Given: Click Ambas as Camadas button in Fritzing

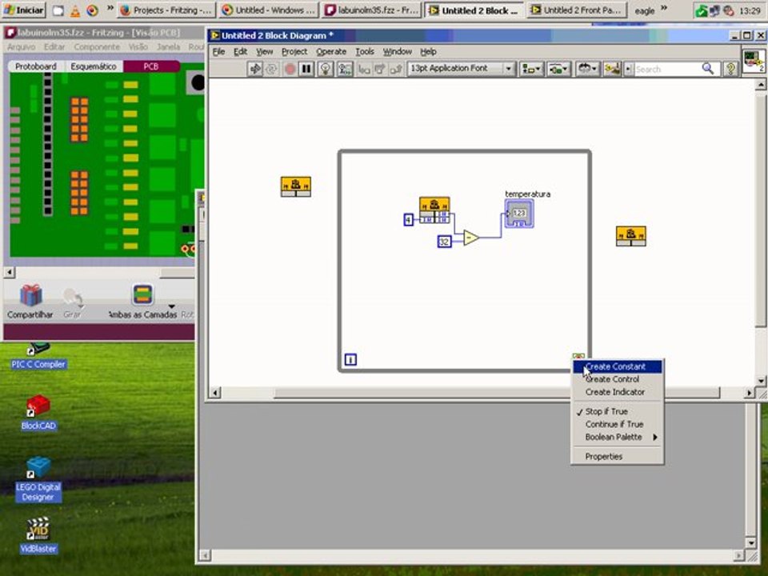Looking at the screenshot, I should (x=142, y=302).
